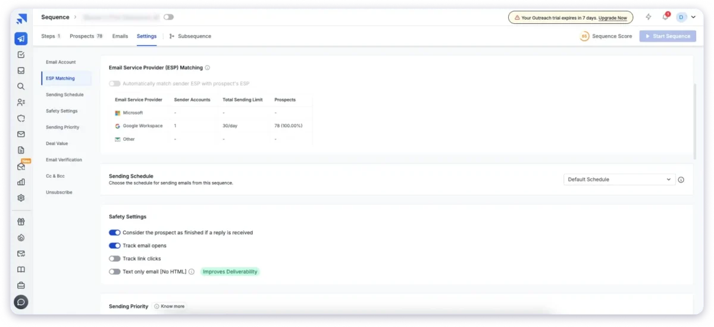This screenshot has width=714, height=327.
Task: Click the envelope-check icon near sidebar bottom
Action: [x=21, y=253]
